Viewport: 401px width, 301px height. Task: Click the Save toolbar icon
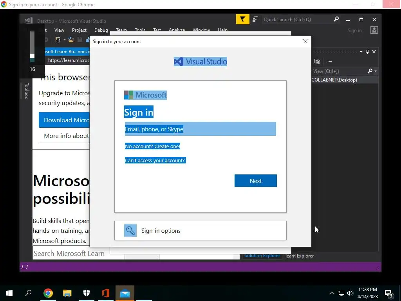click(80, 40)
